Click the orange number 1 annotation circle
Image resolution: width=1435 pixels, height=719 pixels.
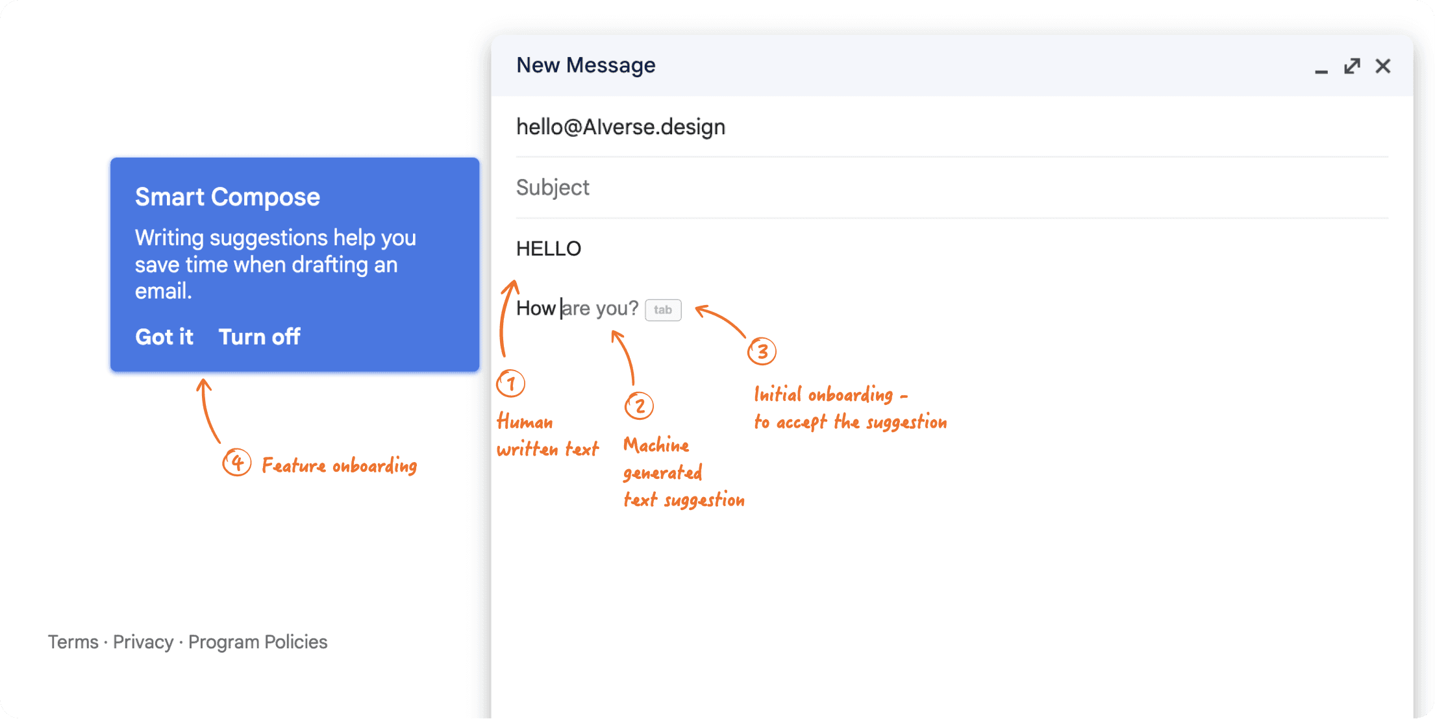510,384
